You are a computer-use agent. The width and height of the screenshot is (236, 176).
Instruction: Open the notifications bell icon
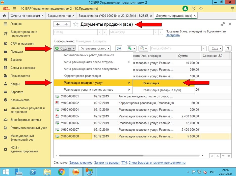click(185, 9)
